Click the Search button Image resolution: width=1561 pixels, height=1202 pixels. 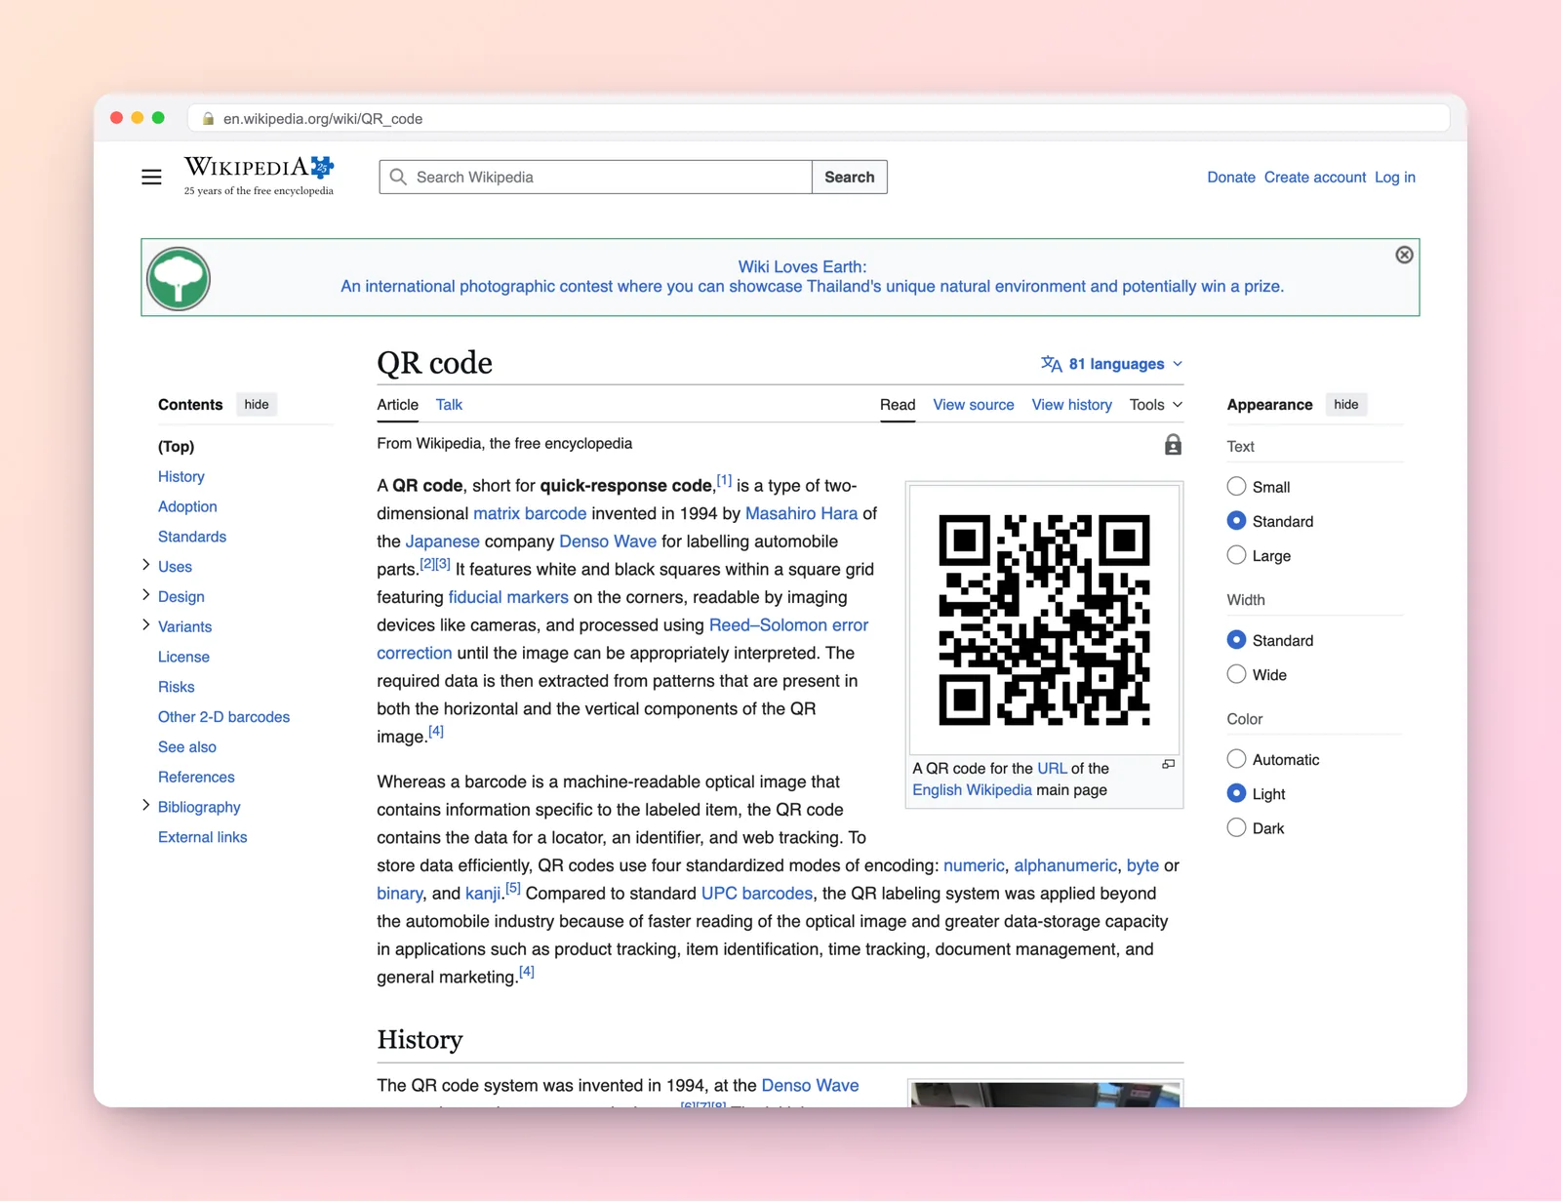[850, 177]
